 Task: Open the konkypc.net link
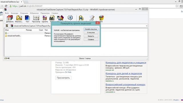tap(110, 70)
